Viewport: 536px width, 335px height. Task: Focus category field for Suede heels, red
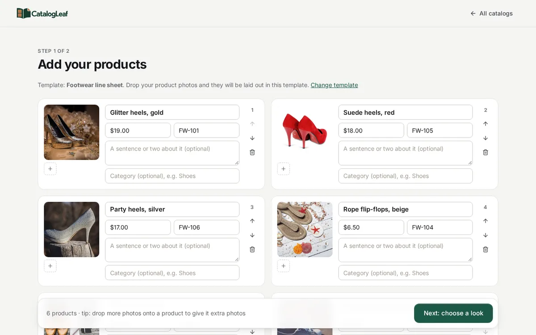[x=406, y=176]
